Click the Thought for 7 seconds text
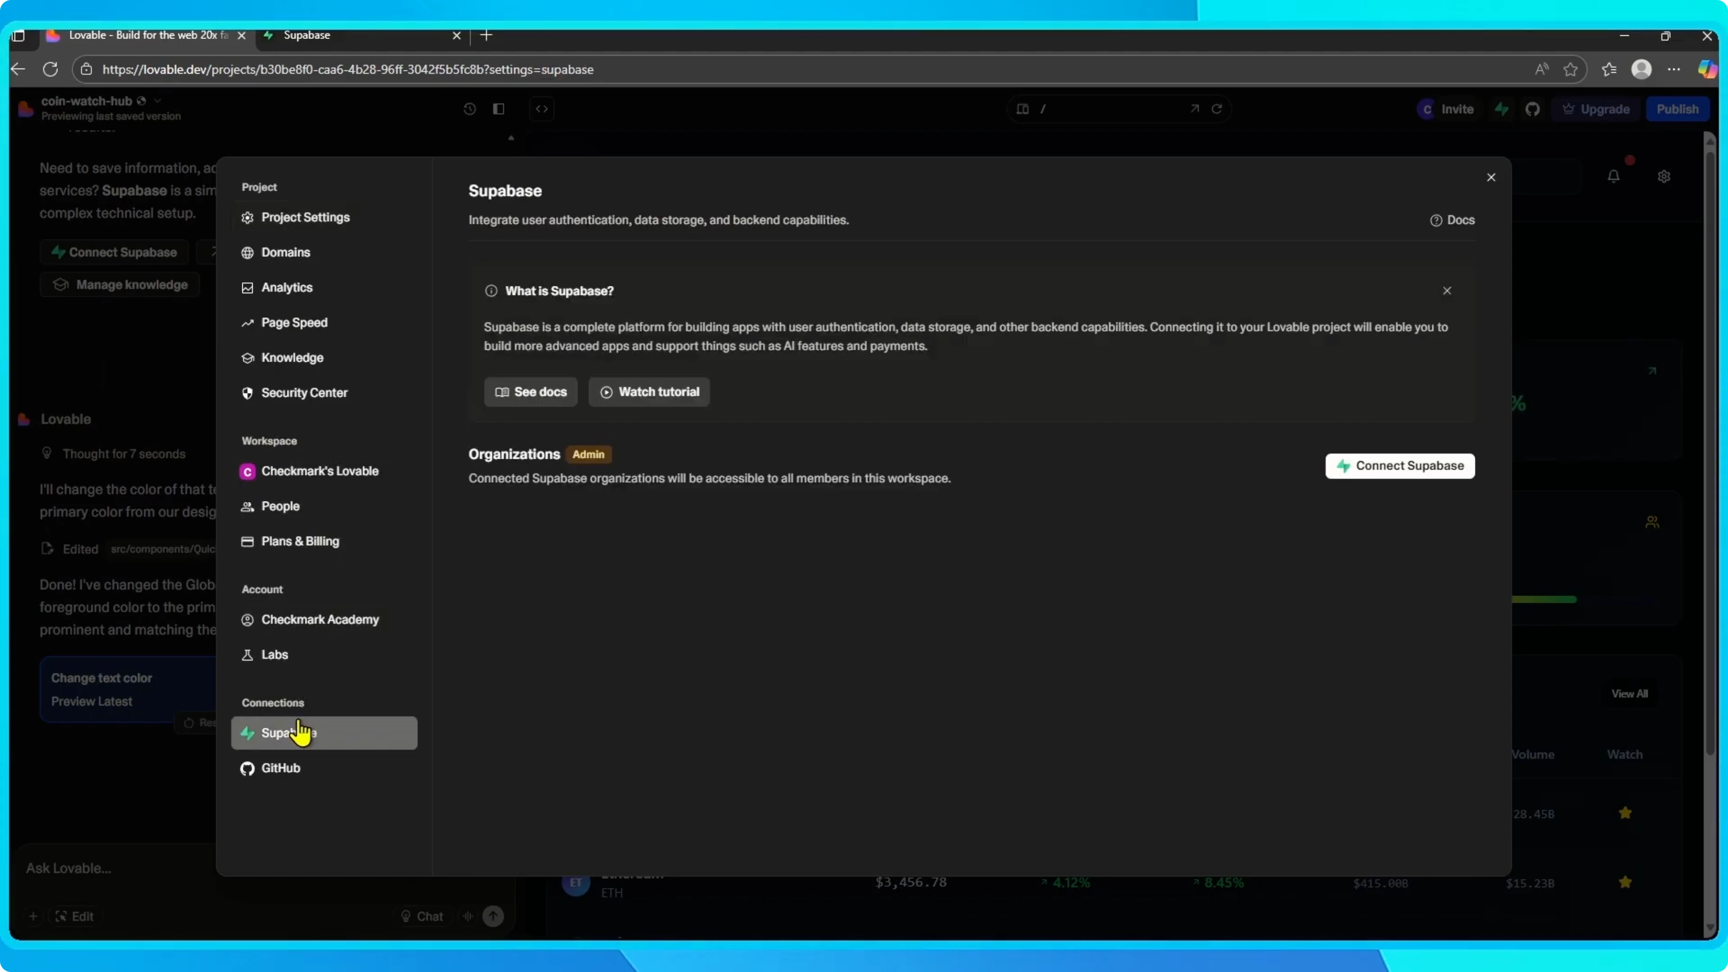 pos(124,454)
